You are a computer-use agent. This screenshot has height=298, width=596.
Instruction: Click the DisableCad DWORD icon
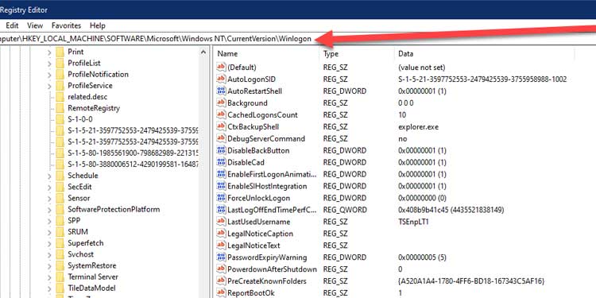click(x=221, y=162)
